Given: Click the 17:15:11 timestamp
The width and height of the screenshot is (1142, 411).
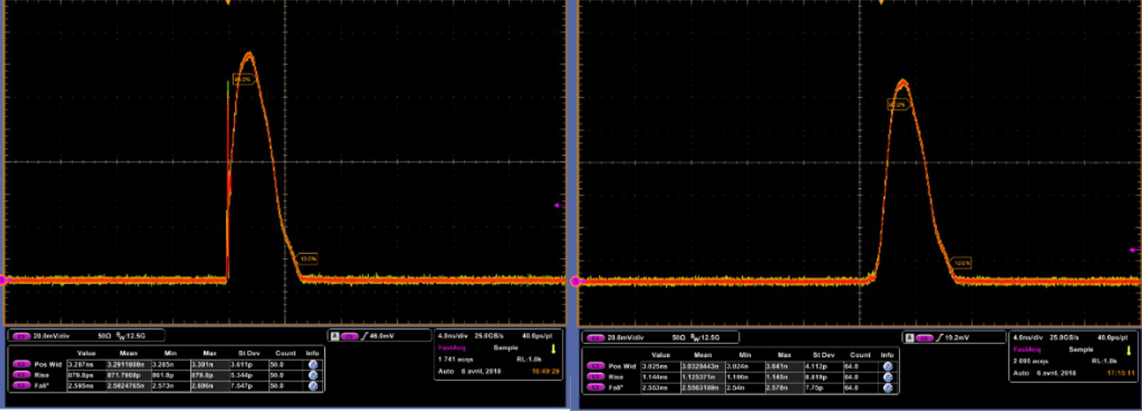Looking at the screenshot, I should point(1121,373).
